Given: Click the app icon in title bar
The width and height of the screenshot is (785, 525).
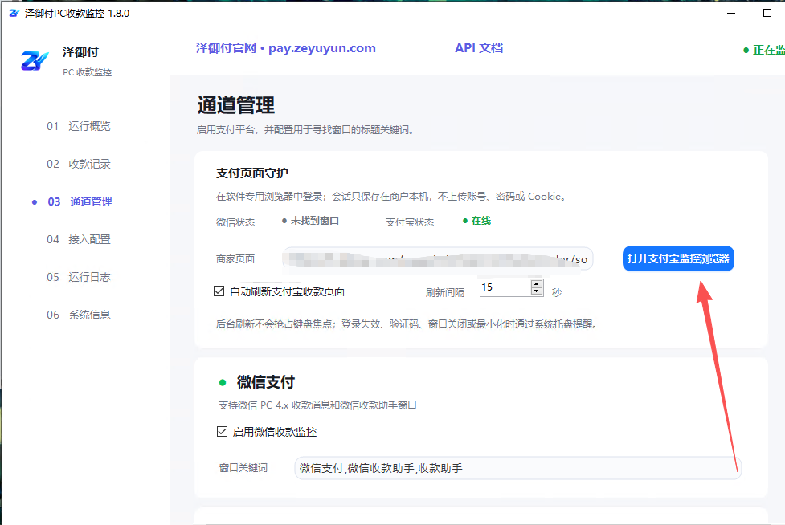Looking at the screenshot, I should (14, 14).
